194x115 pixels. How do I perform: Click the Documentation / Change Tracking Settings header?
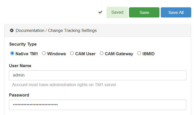coord(56,30)
